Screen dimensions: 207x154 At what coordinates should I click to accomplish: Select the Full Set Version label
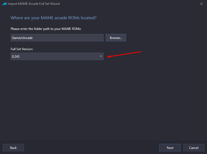point(22,49)
